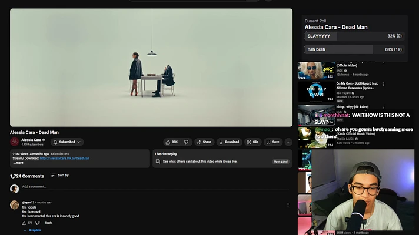Select SLAYYYYY poll option bar
The width and height of the screenshot is (419, 235).
pos(355,36)
